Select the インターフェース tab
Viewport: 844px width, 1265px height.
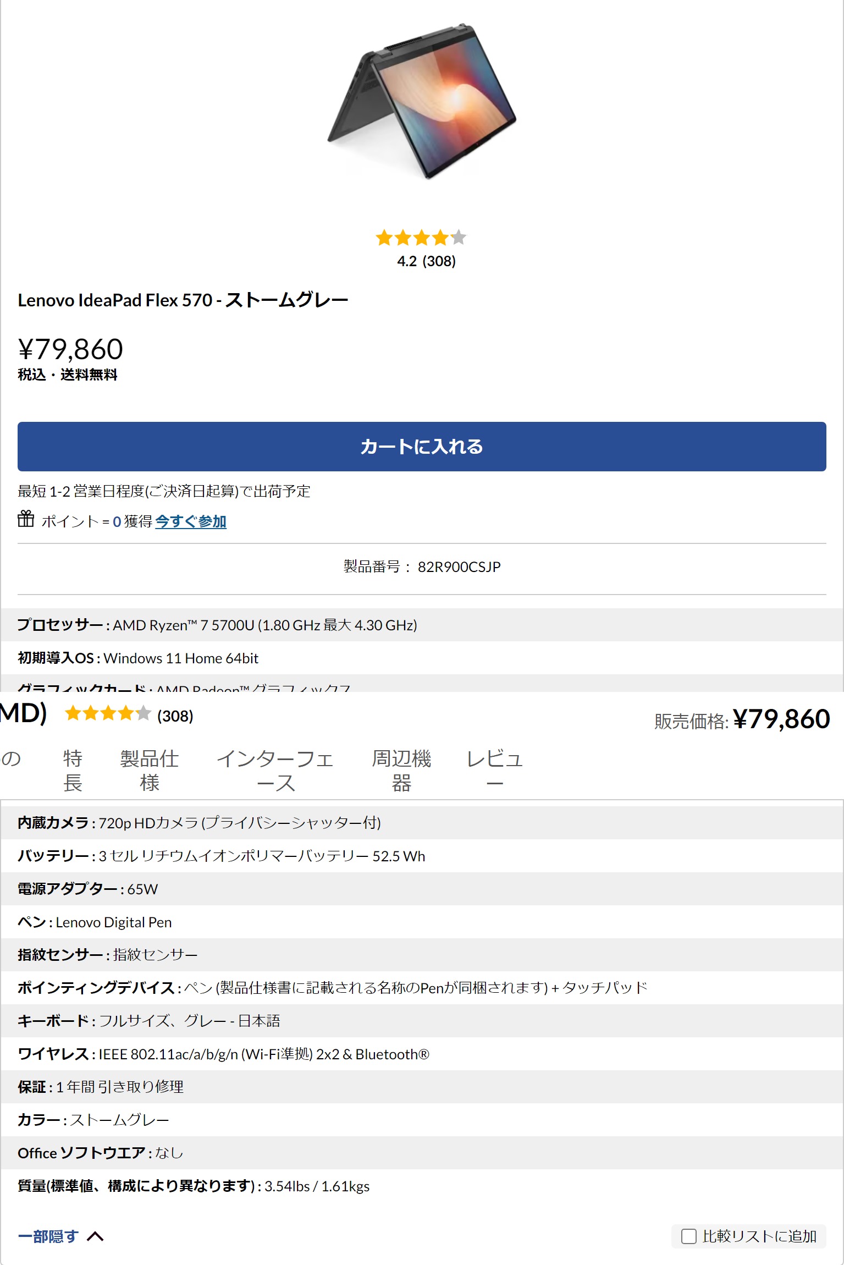click(x=275, y=771)
